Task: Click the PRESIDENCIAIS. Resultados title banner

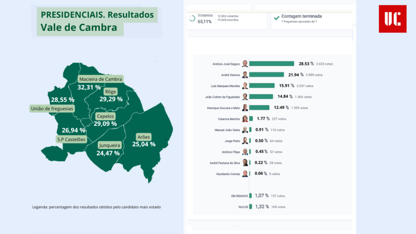Action: pyautogui.click(x=97, y=15)
